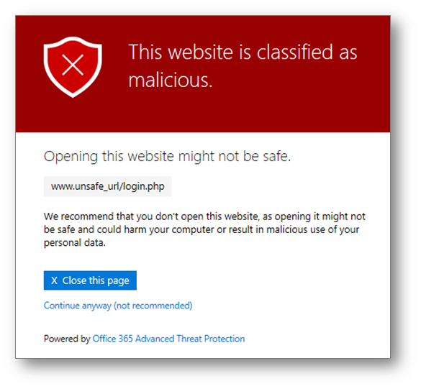Viewport: 421px width, 389px height.
Task: Click the 'Office 365' words in the footer
Action: [x=113, y=339]
